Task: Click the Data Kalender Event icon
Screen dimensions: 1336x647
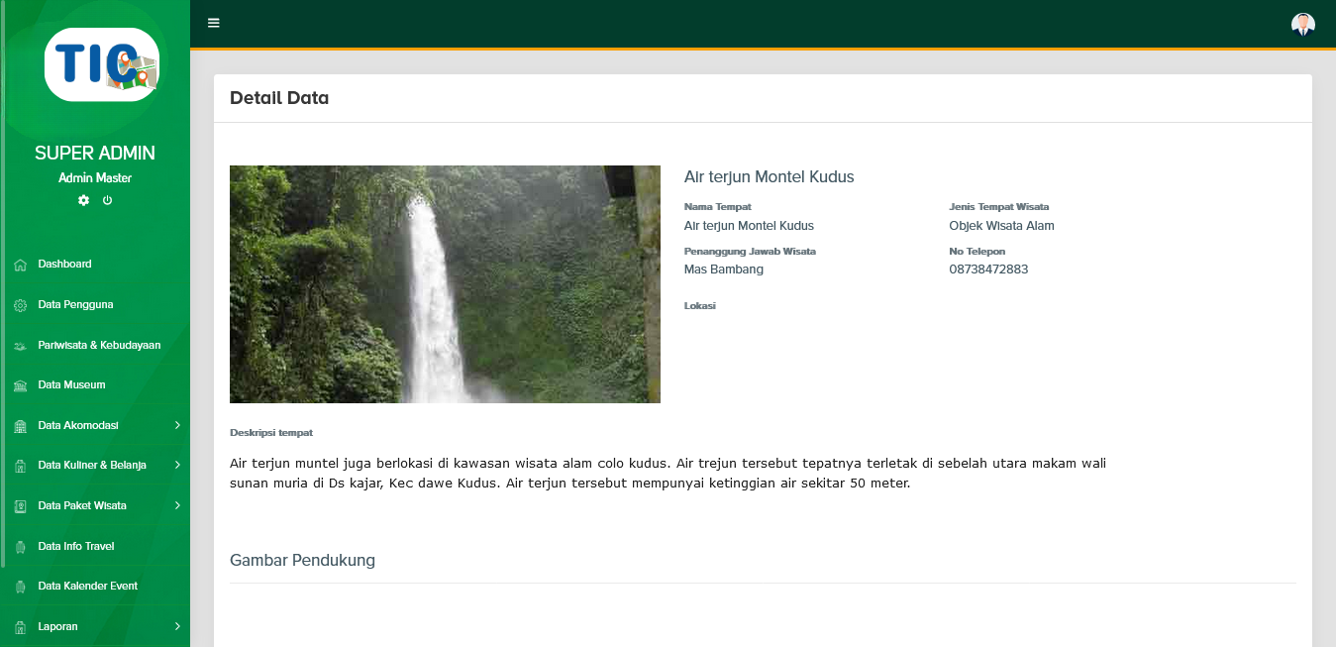Action: pos(20,587)
